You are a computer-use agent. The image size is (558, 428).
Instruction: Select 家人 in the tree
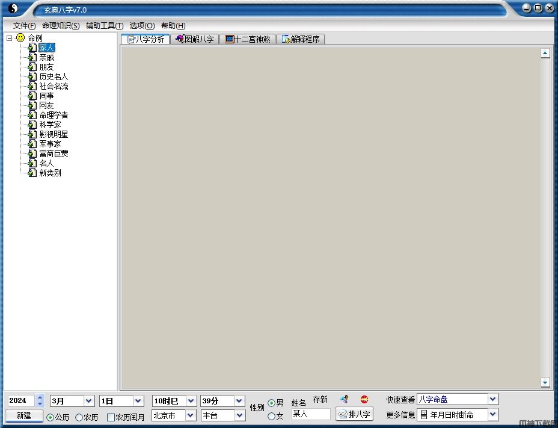pos(47,48)
